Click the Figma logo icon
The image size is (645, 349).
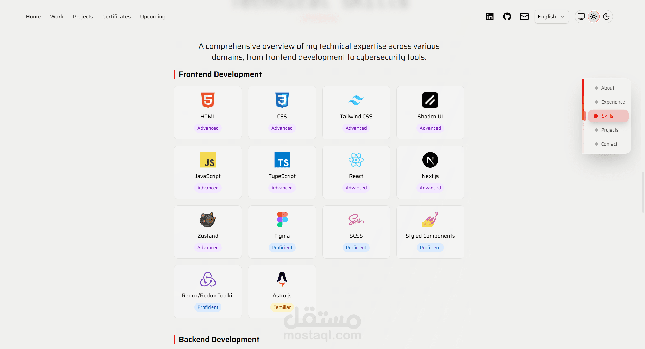point(282,220)
